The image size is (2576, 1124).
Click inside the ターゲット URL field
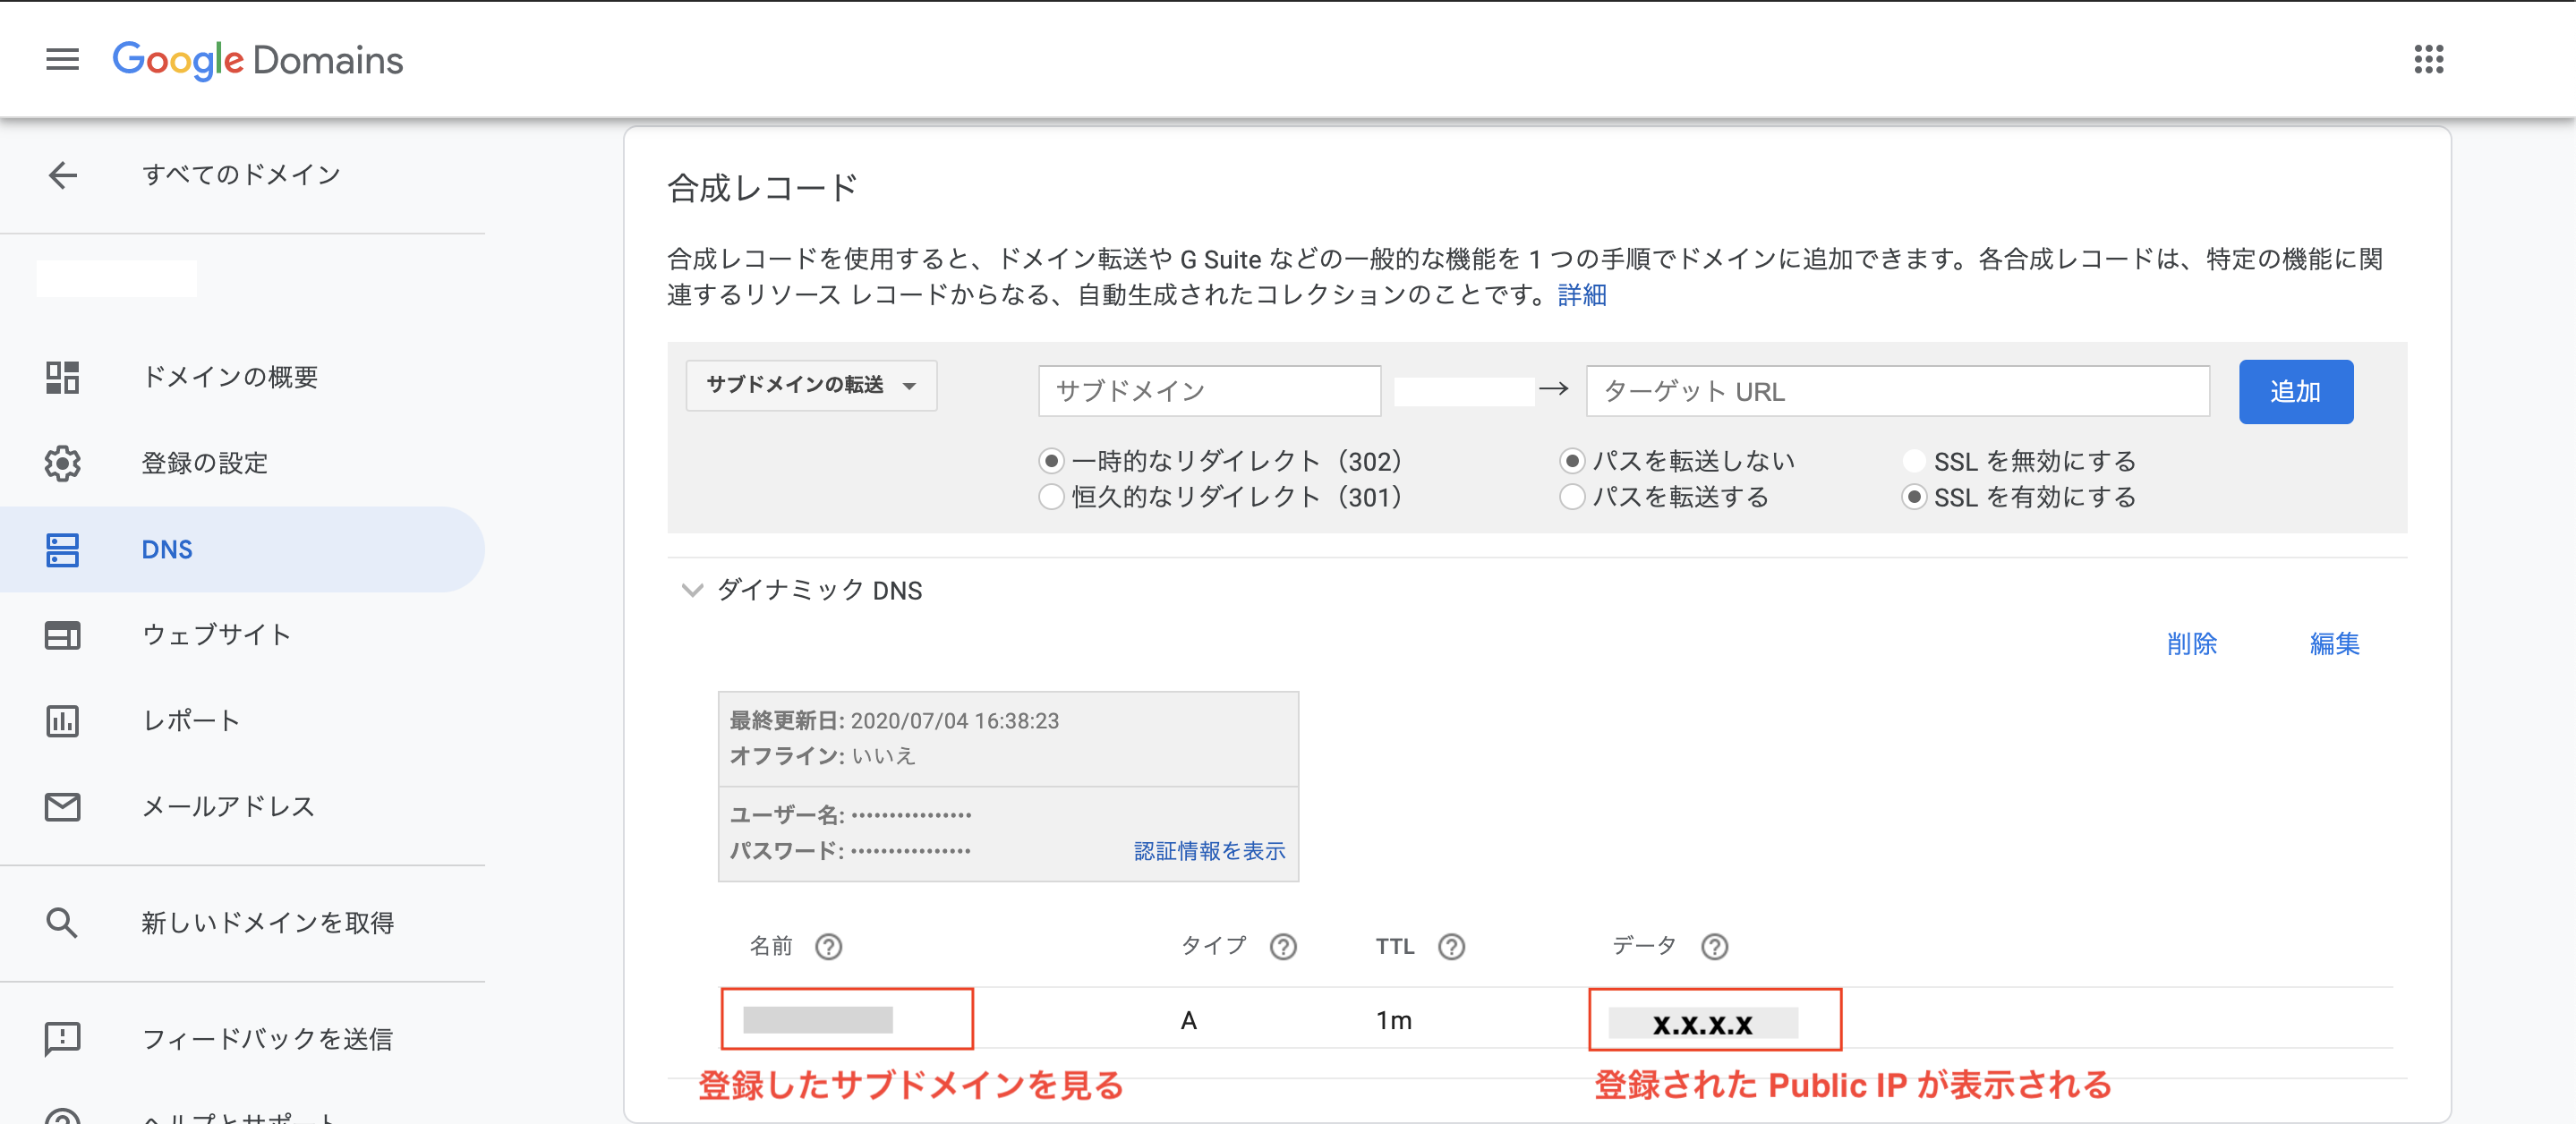[1897, 391]
